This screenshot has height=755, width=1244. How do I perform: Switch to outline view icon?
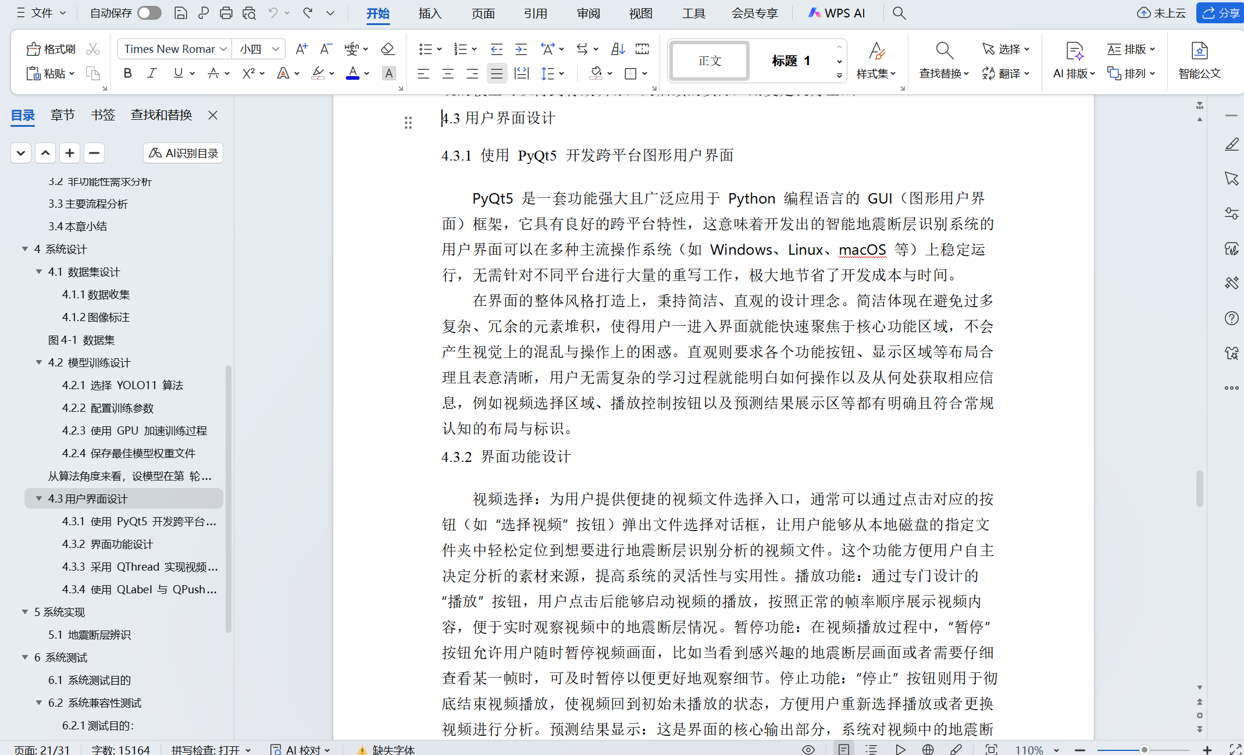coord(871,750)
